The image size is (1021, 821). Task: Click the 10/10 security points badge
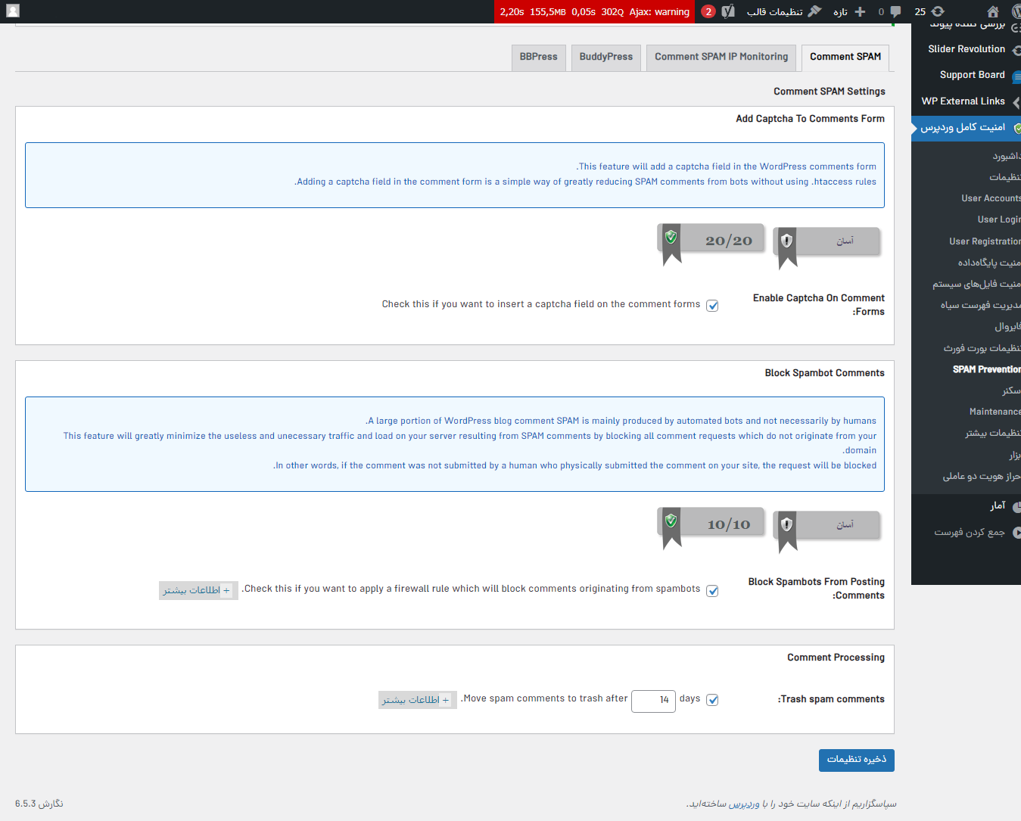coord(711,523)
